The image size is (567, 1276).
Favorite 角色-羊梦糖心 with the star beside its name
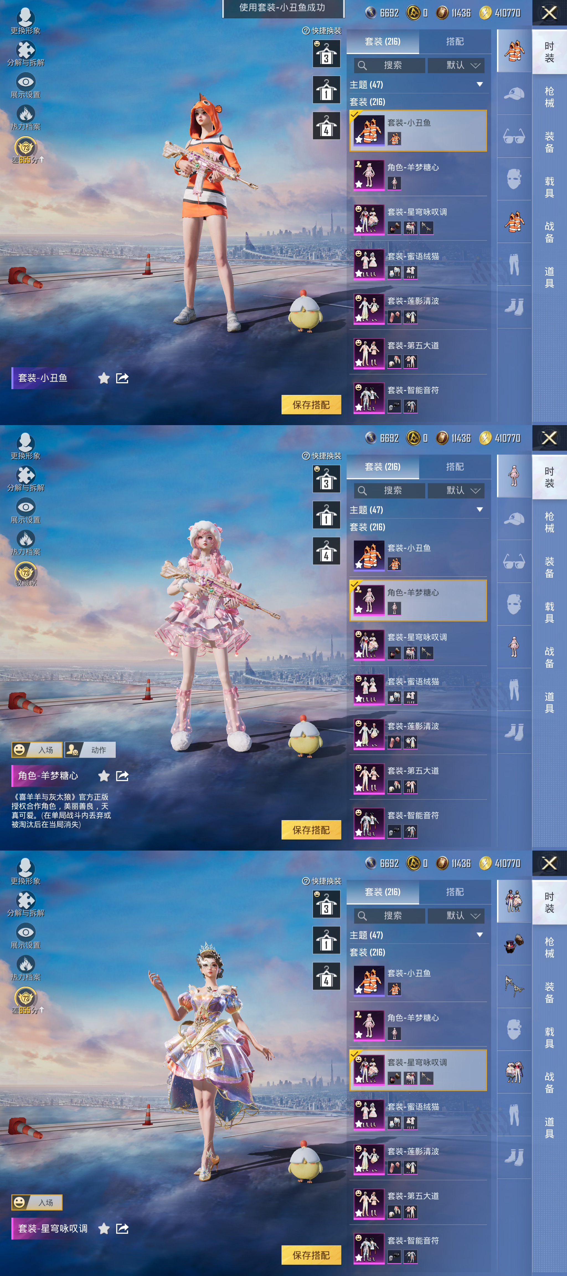pos(104,776)
